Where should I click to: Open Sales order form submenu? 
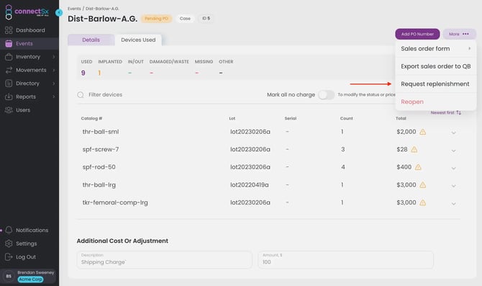point(435,49)
